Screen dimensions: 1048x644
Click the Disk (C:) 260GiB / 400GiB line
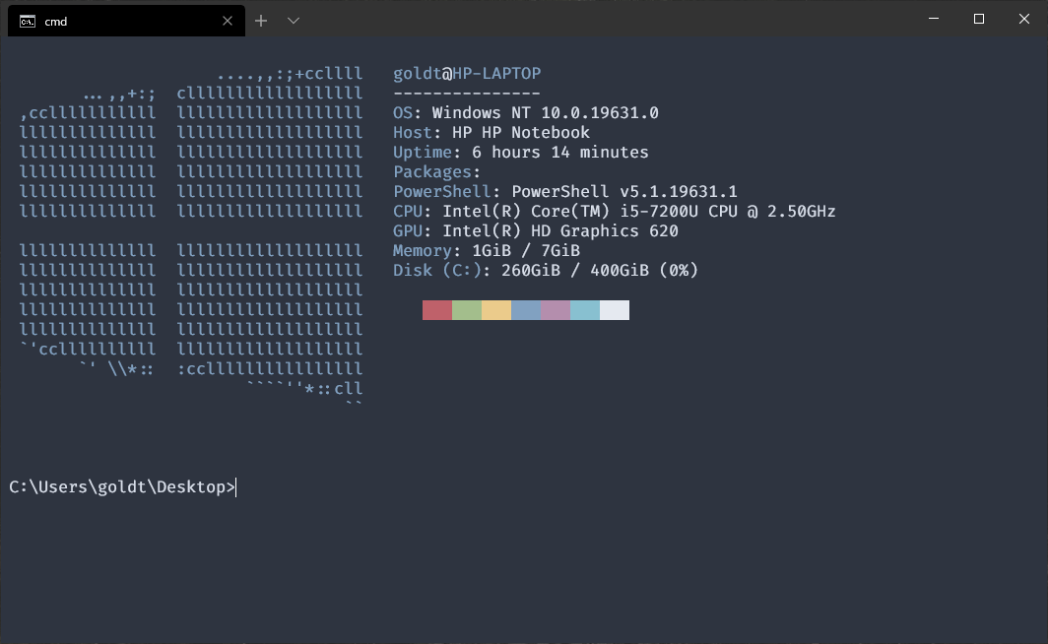546,270
